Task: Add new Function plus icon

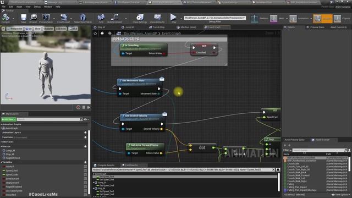Action: pyautogui.click(x=85, y=137)
